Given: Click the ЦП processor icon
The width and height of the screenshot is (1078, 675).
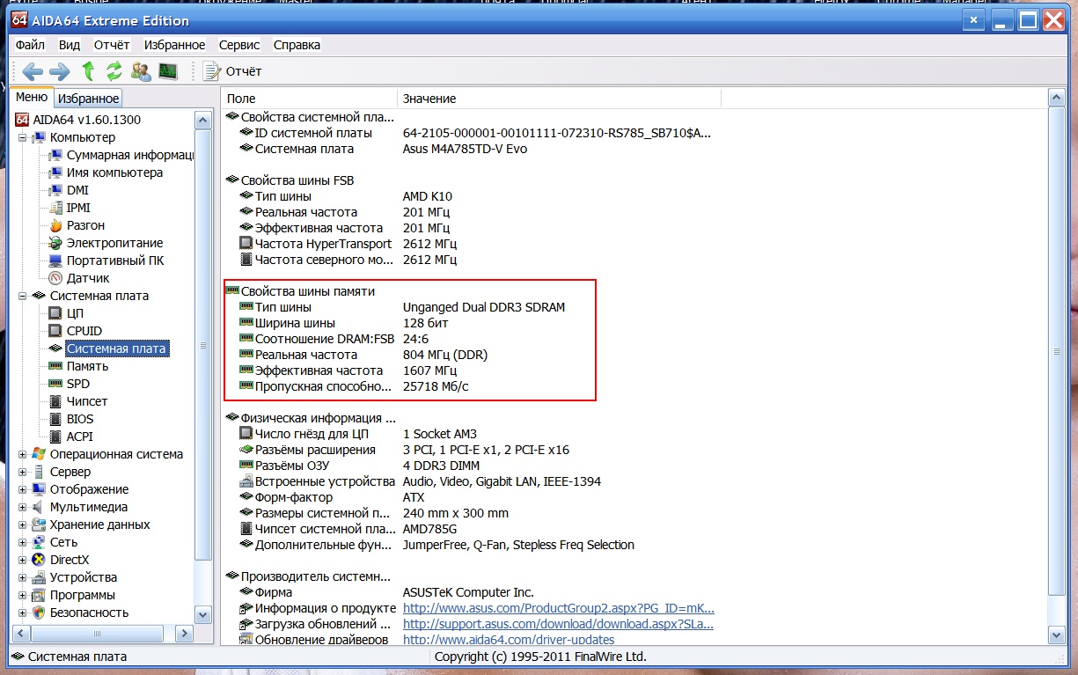Looking at the screenshot, I should tap(55, 313).
